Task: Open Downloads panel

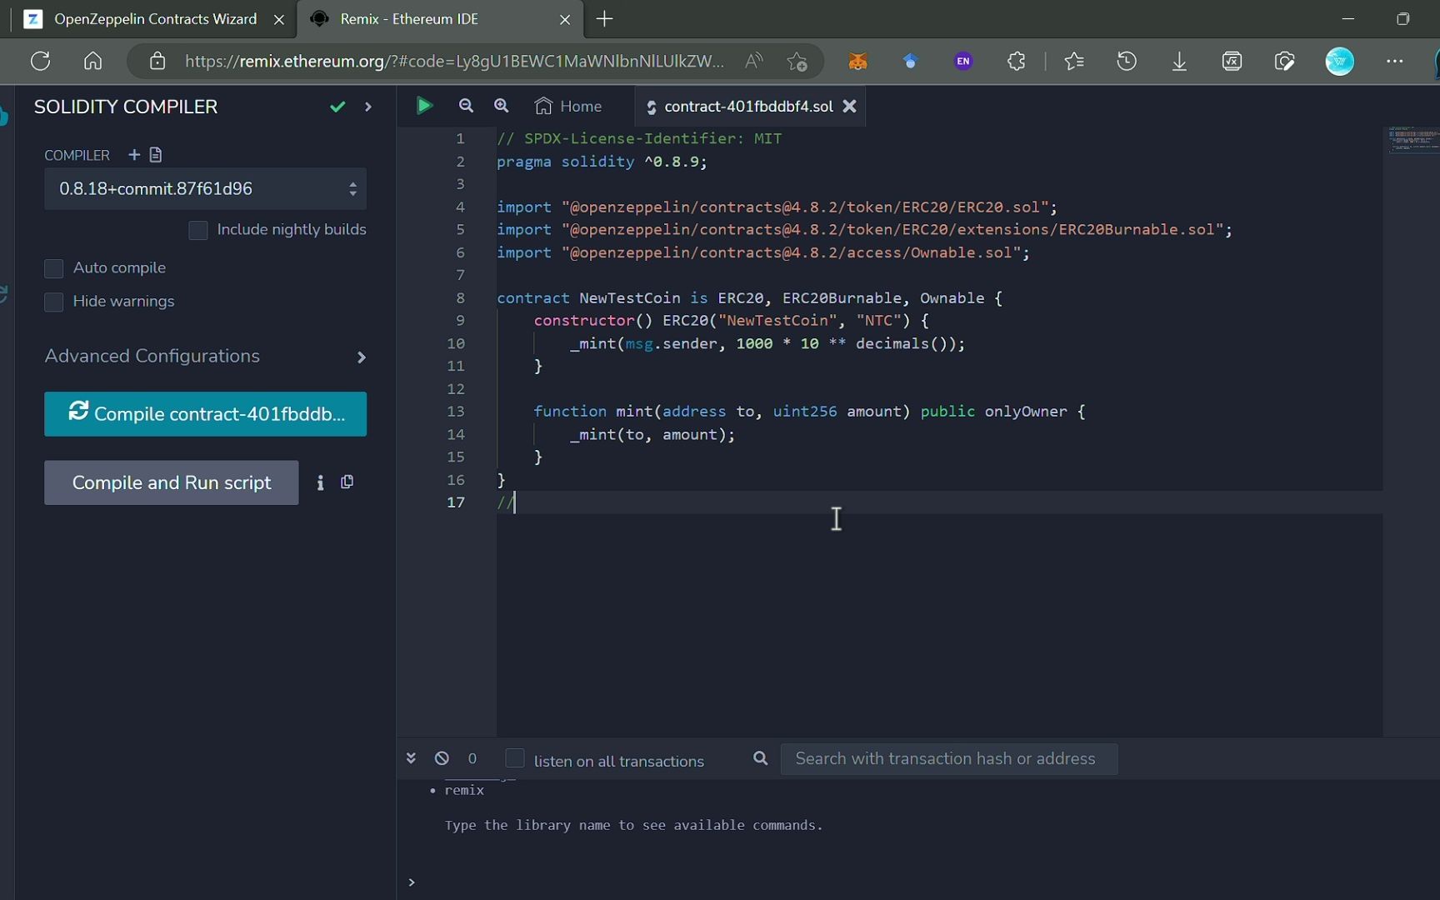Action: pyautogui.click(x=1179, y=61)
